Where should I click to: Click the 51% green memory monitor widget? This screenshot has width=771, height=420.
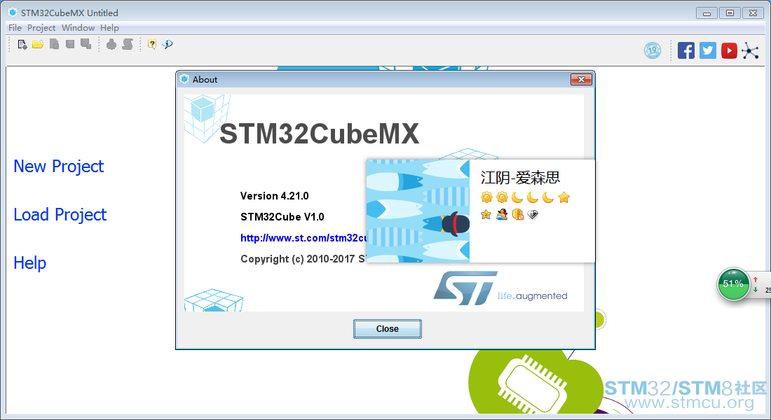733,284
